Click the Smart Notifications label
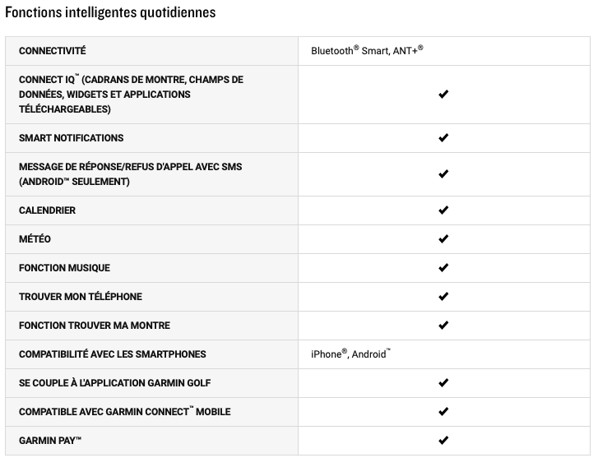 tap(71, 138)
